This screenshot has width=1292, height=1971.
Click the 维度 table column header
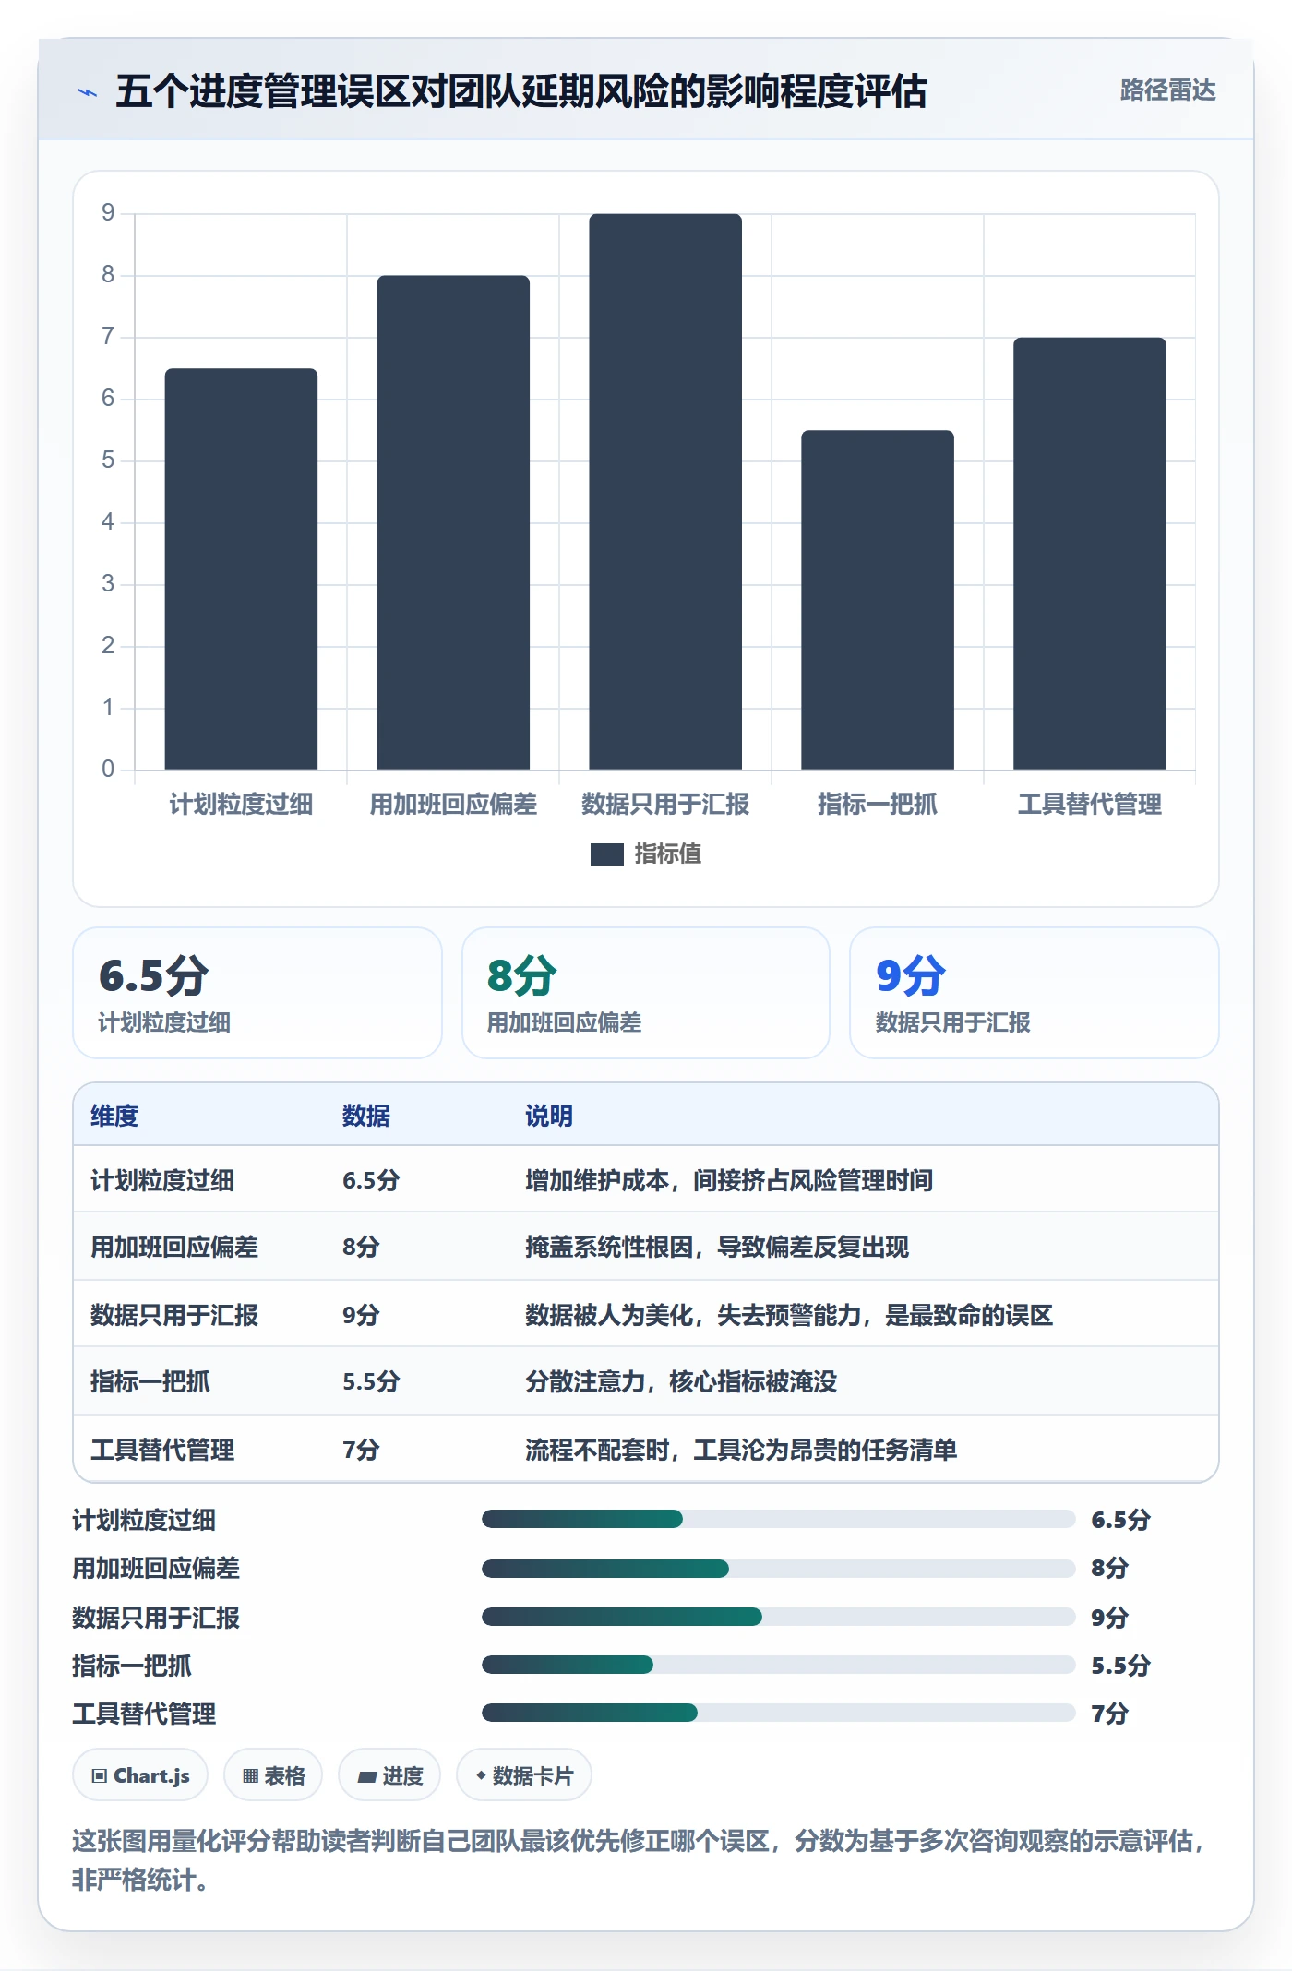pos(114,1117)
